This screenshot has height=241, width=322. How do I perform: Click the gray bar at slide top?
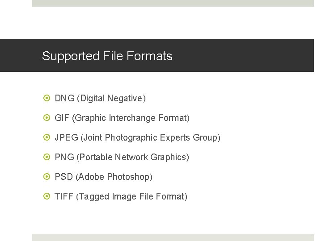pos(173,3)
